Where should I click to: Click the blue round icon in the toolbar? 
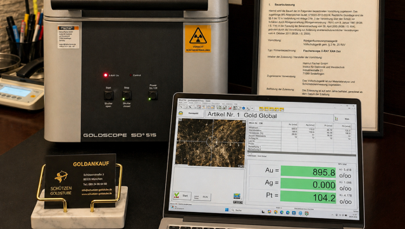(243, 108)
